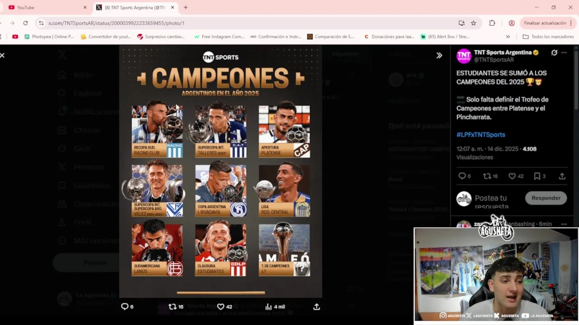Click the Campeones 2025 photo
Image resolution: width=579 pixels, height=325 pixels.
(221, 171)
